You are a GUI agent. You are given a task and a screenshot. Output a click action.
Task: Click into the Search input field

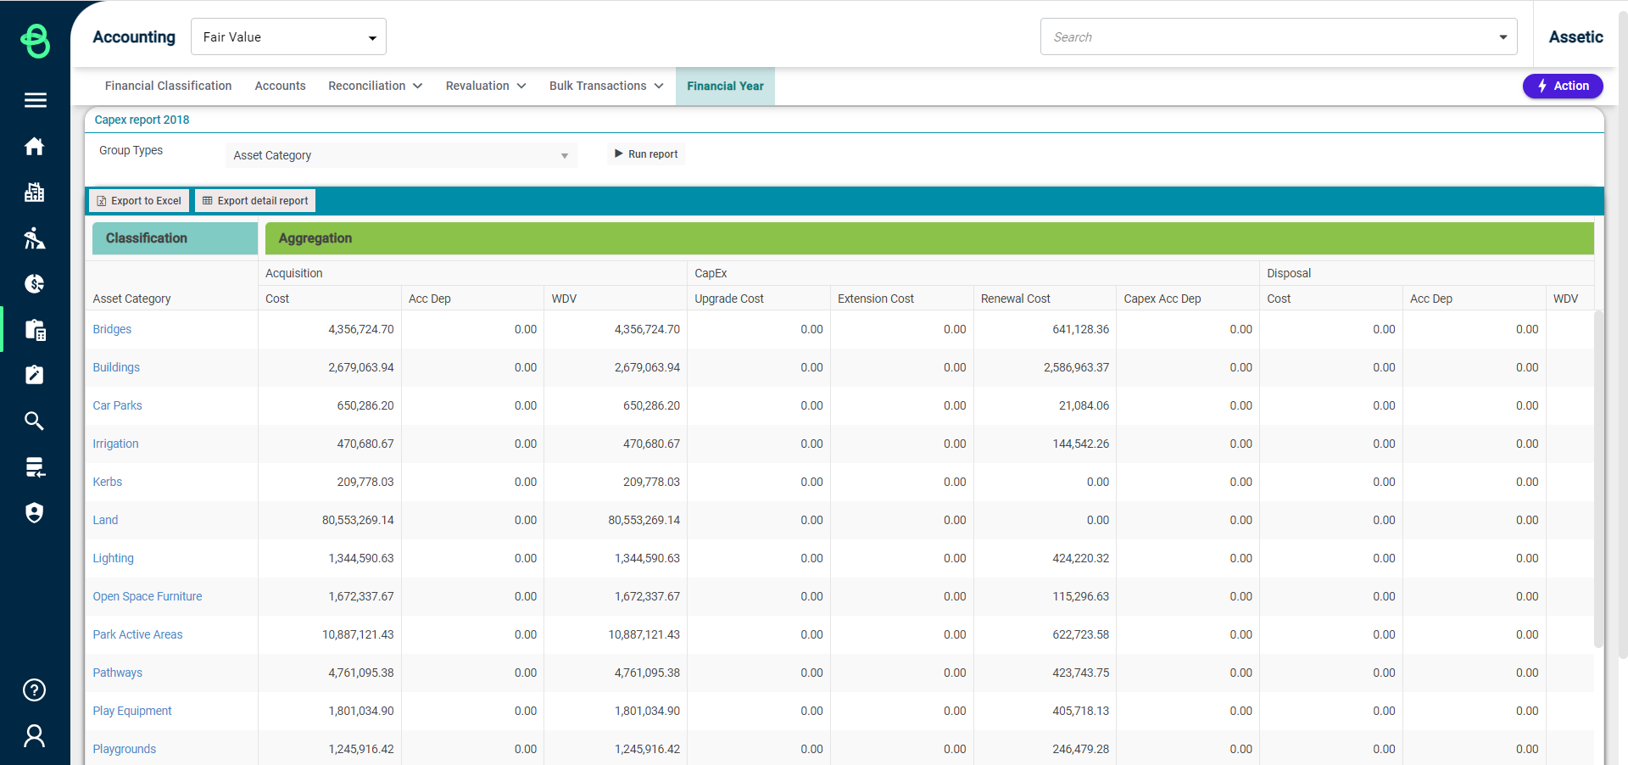click(x=1268, y=37)
